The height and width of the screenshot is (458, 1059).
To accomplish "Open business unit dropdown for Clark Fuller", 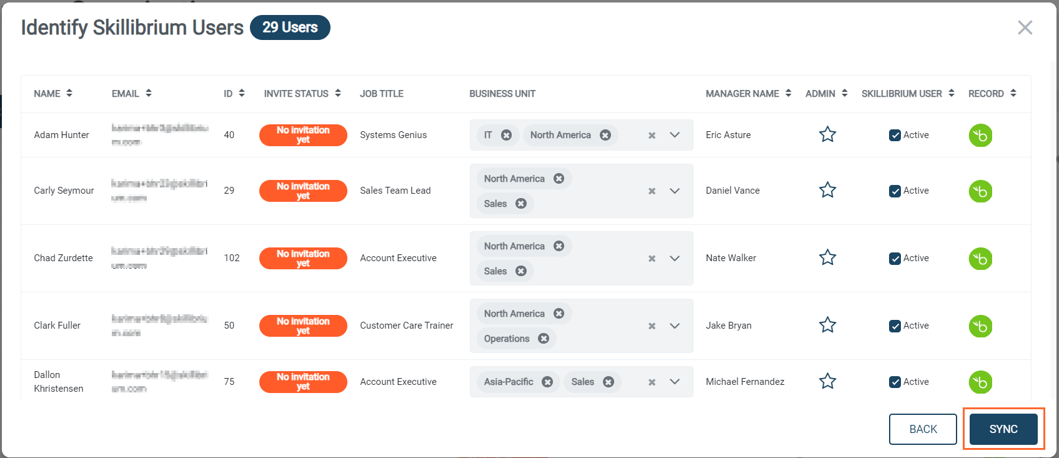I will click(675, 326).
